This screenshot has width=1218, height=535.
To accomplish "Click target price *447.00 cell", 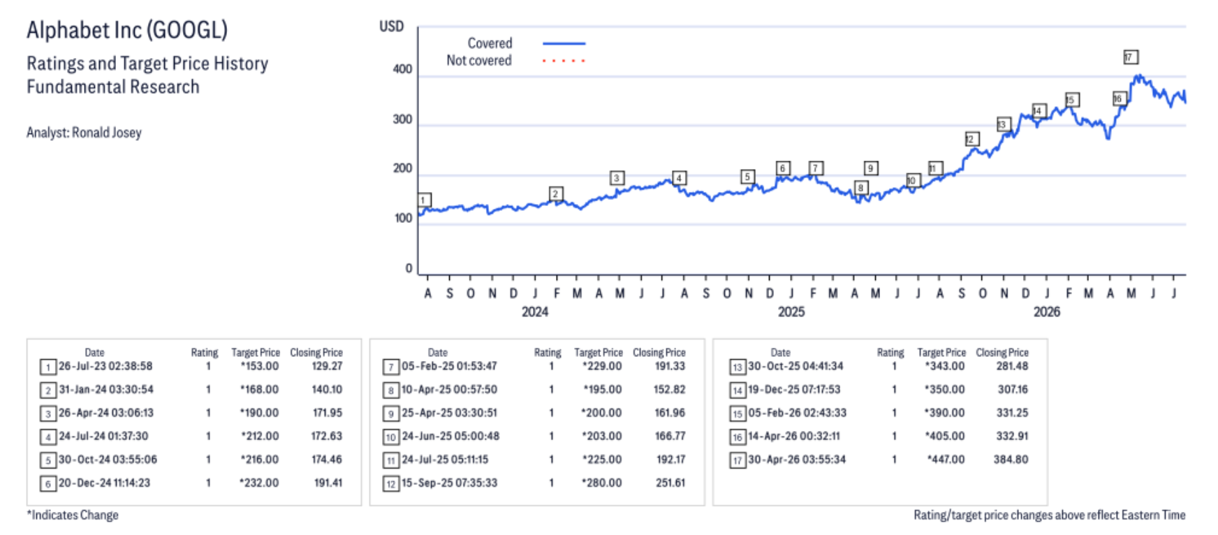I will (x=946, y=460).
